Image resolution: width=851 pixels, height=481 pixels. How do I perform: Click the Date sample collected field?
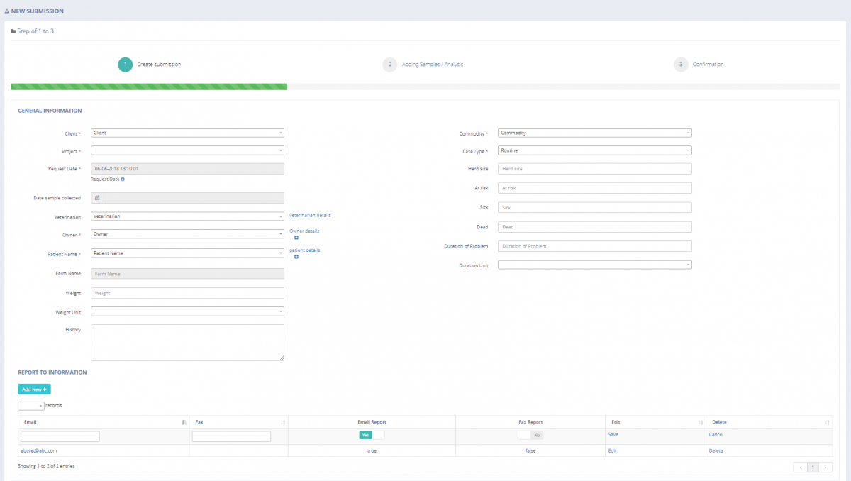[194, 198]
